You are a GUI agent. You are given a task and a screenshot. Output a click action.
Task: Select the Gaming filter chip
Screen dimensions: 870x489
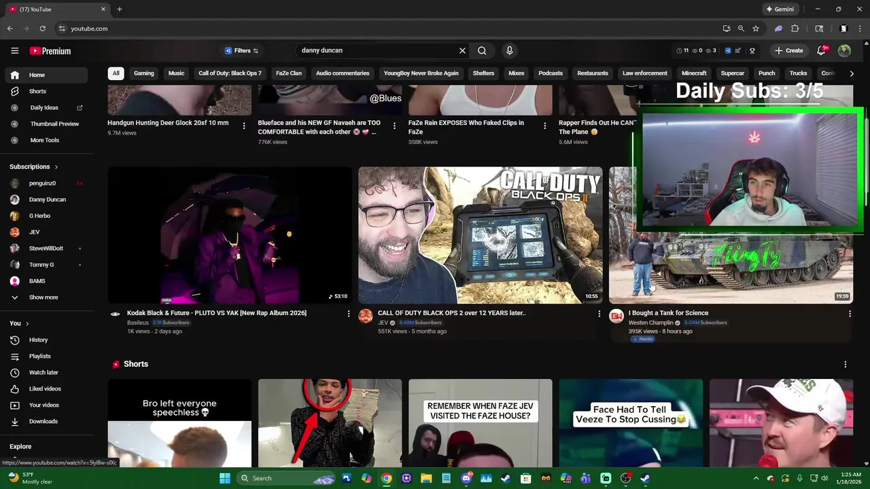143,73
